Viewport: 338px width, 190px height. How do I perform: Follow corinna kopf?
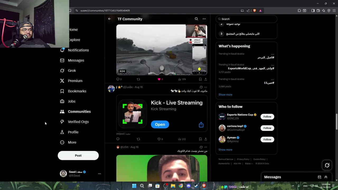[267, 128]
